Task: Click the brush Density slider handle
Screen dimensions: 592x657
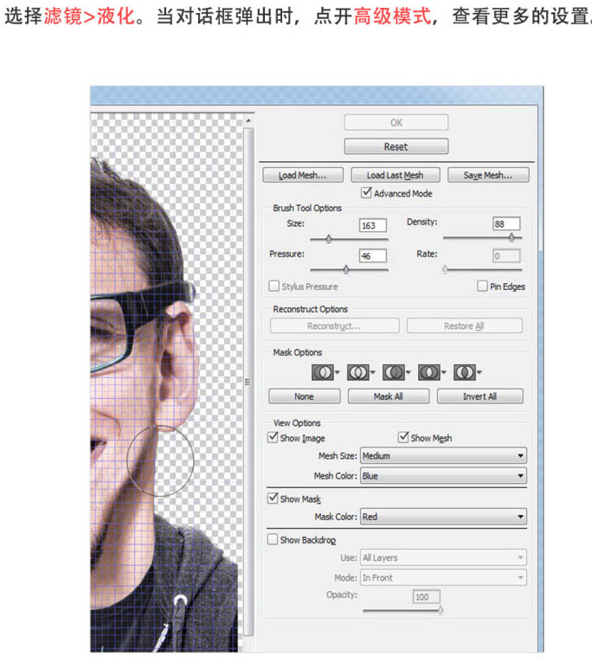Action: point(512,237)
